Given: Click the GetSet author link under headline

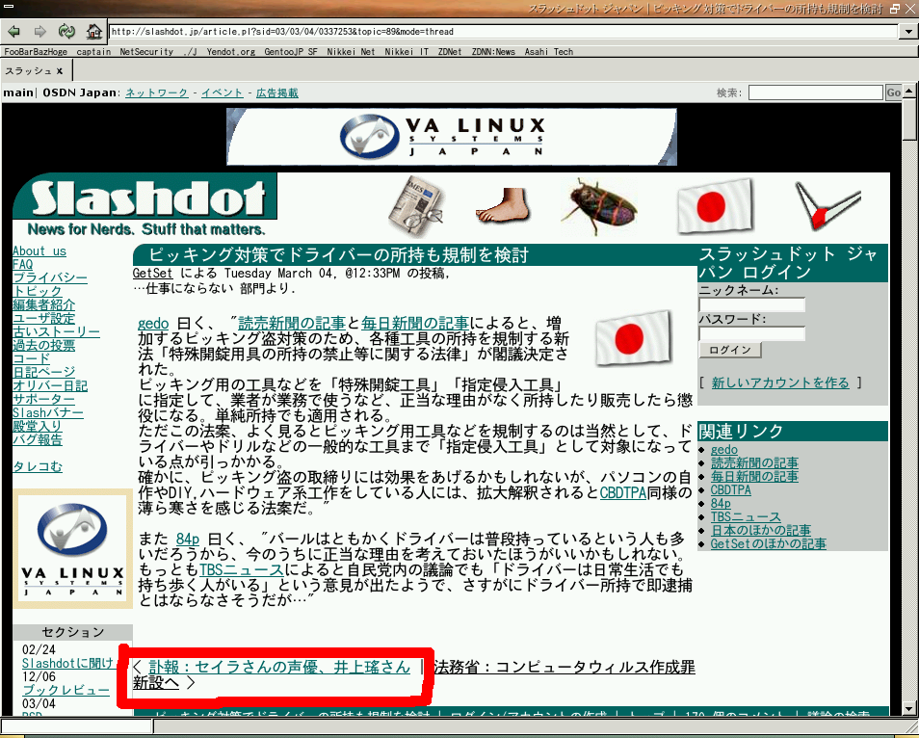Looking at the screenshot, I should 152,274.
